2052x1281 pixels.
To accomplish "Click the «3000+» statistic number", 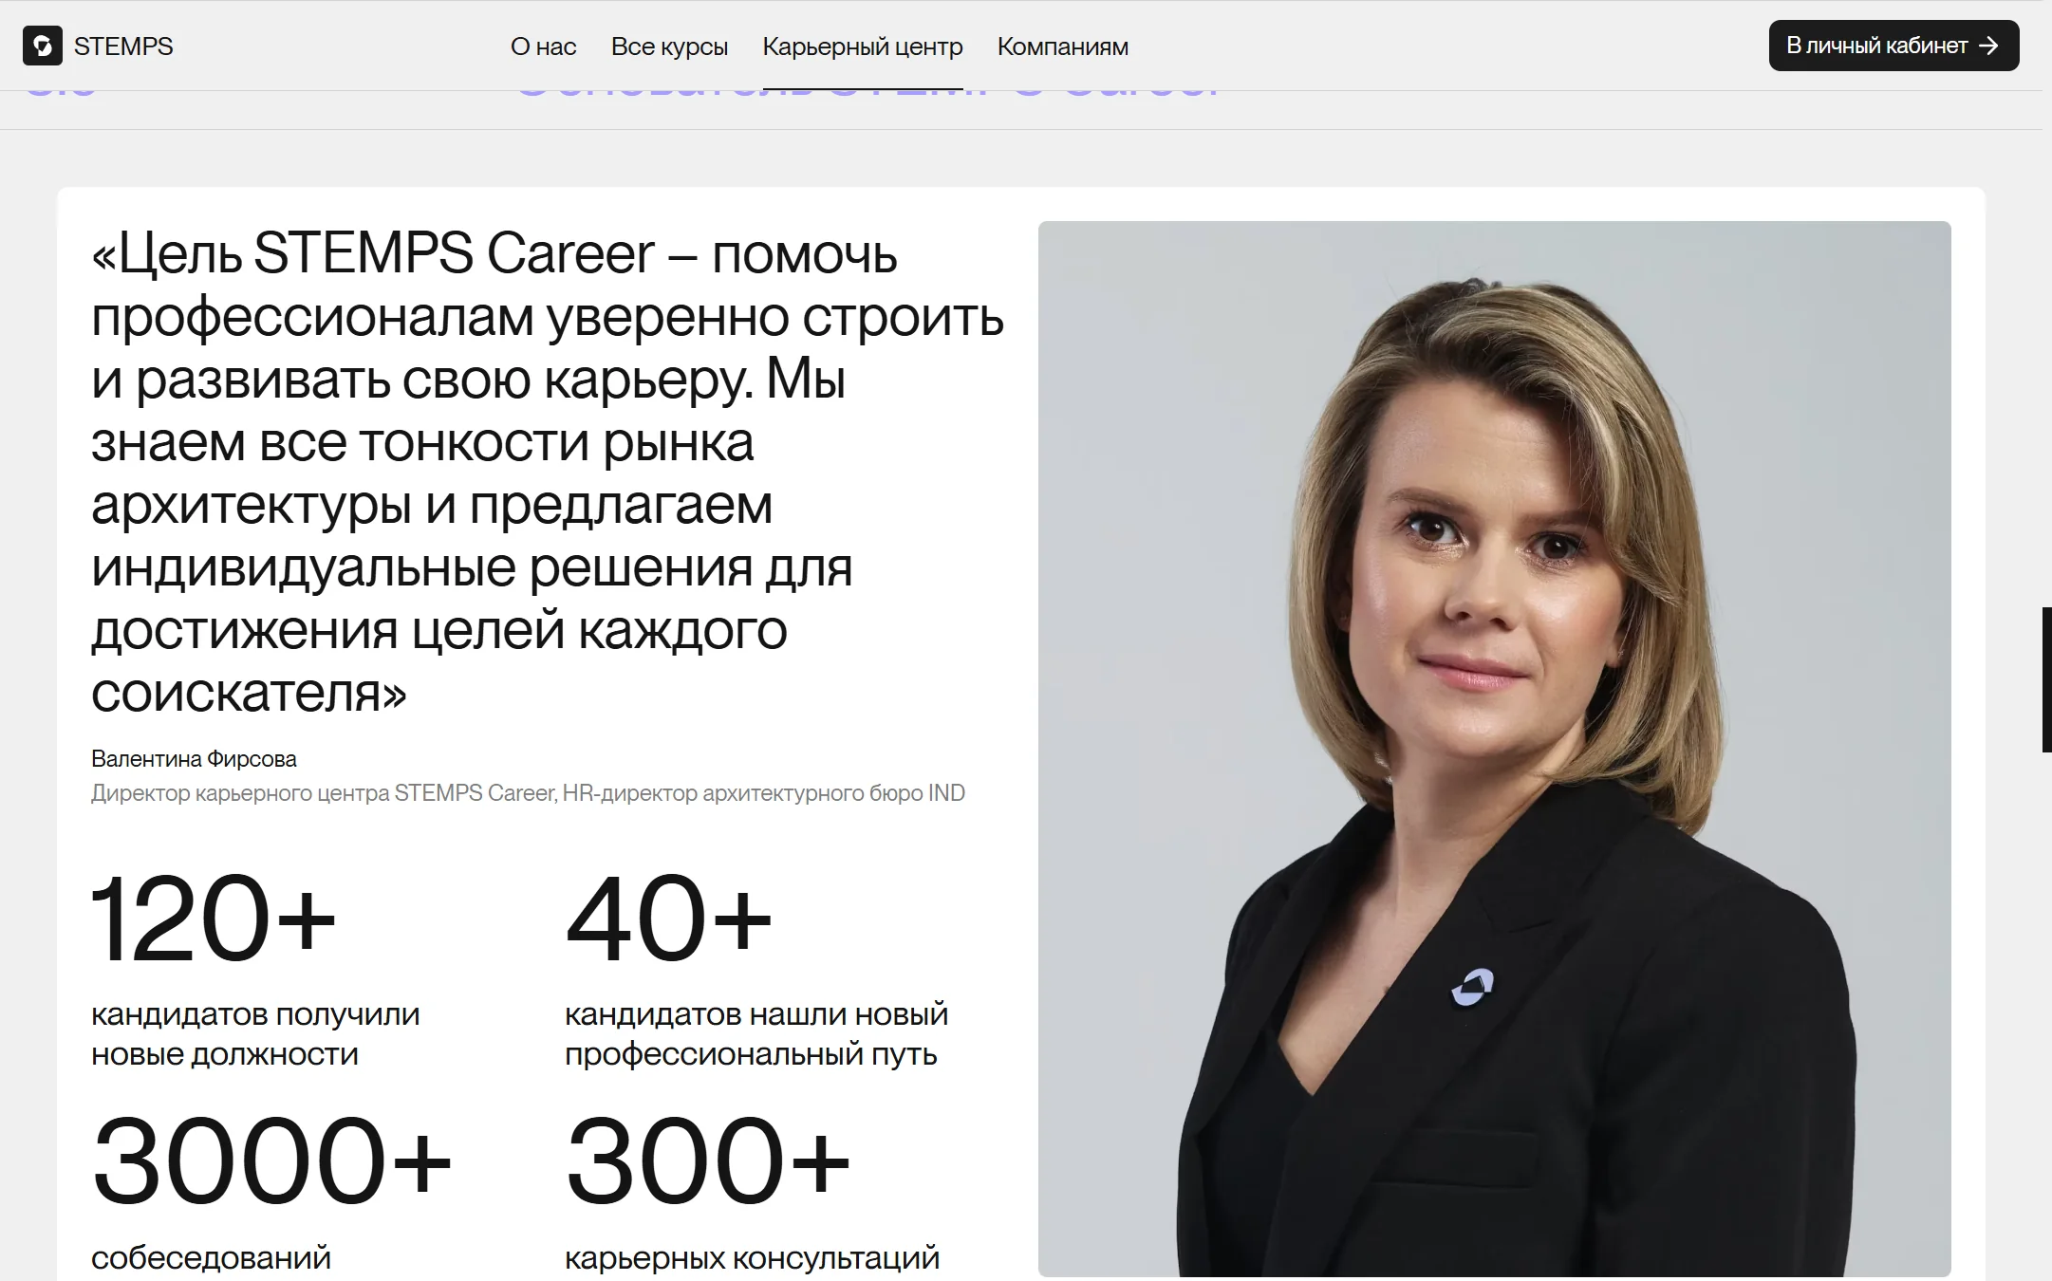I will tap(271, 1161).
